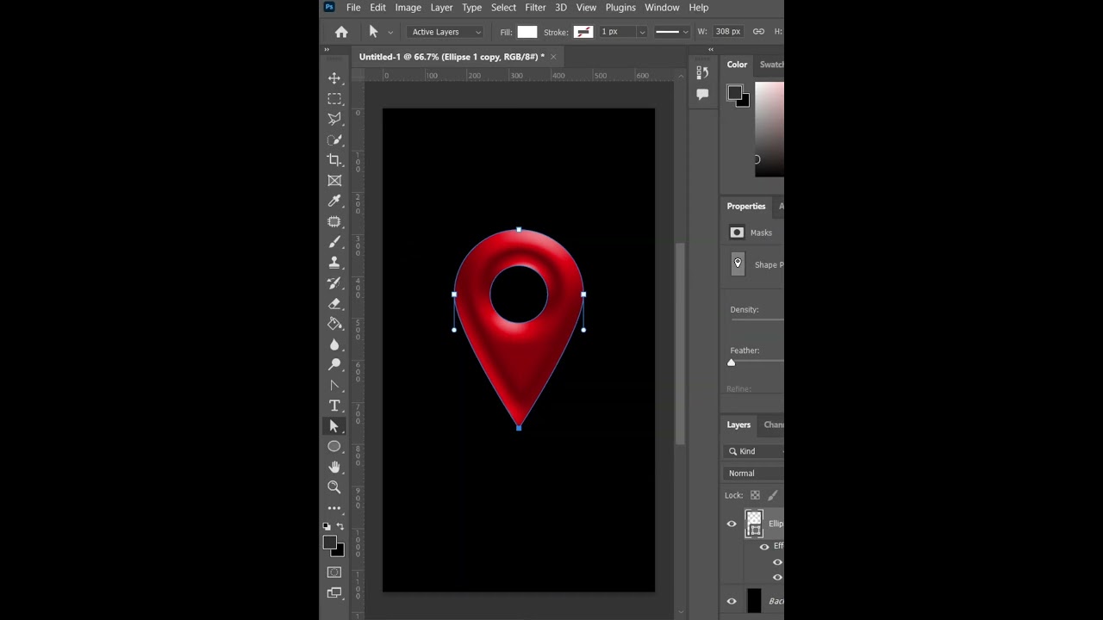The width and height of the screenshot is (1103, 620).
Task: Collapse the right panels with chevrons
Action: 711,50
